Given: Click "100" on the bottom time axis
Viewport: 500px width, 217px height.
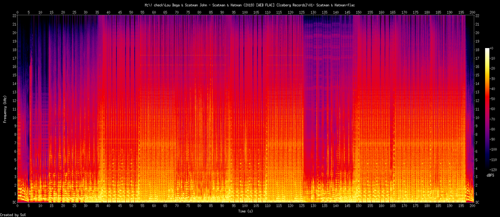Looking at the screenshot, I should pos(245,205).
